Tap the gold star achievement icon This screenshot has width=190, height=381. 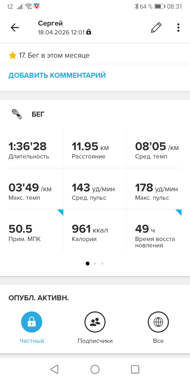[12, 55]
